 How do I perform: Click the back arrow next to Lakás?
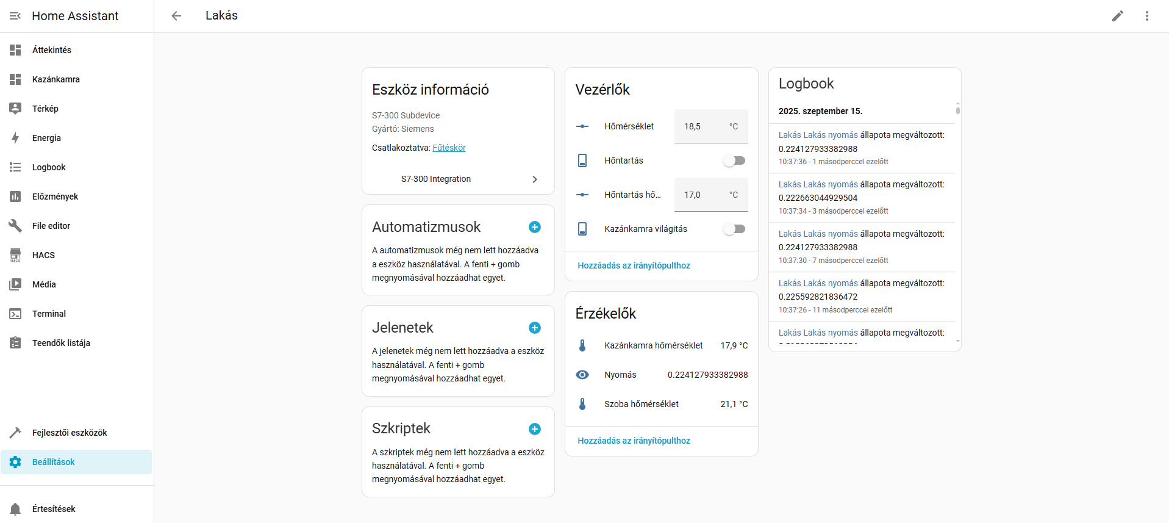[176, 16]
